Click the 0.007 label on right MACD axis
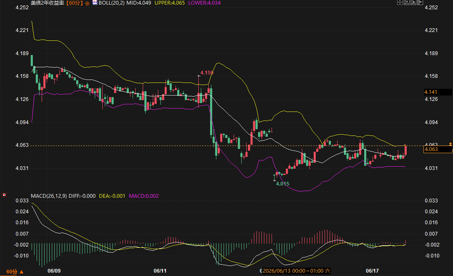Viewport: 453px width, 276px height. click(x=431, y=234)
